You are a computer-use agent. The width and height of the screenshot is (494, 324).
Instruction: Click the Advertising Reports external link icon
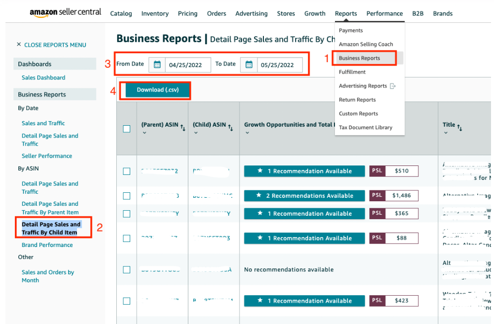click(393, 86)
